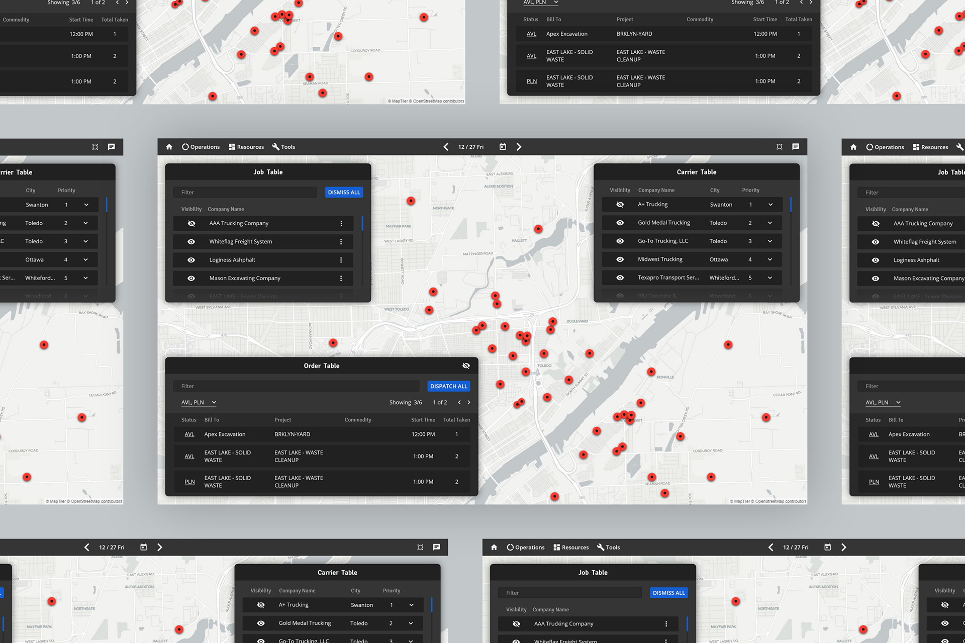Show the hidden AAA Trucking Company job
The image size is (965, 643).
(x=191, y=223)
